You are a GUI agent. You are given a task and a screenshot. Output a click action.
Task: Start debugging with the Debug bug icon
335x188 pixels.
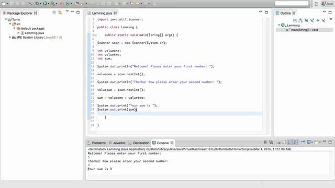37,4
